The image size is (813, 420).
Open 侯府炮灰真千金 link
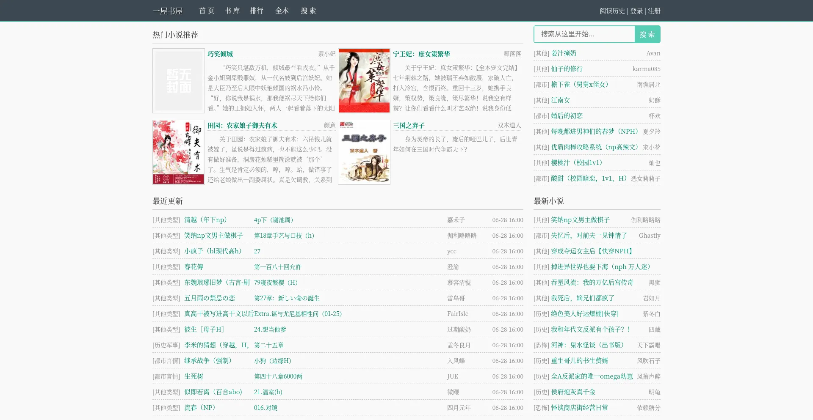pyautogui.click(x=573, y=392)
